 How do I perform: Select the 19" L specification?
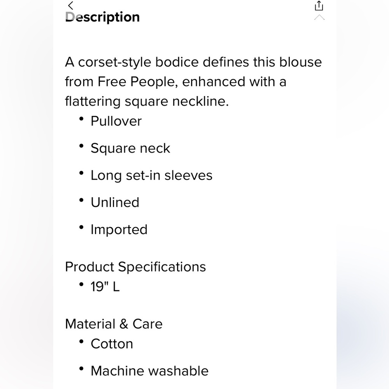click(x=105, y=287)
